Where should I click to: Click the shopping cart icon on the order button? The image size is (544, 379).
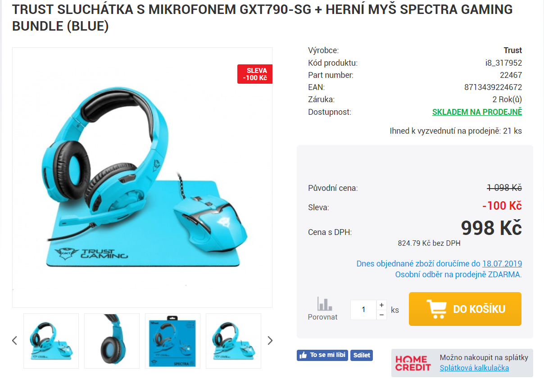tap(436, 309)
